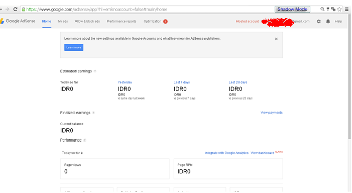Click the Today so far IDR0 amount
This screenshot has height=193, width=352.
click(x=67, y=89)
